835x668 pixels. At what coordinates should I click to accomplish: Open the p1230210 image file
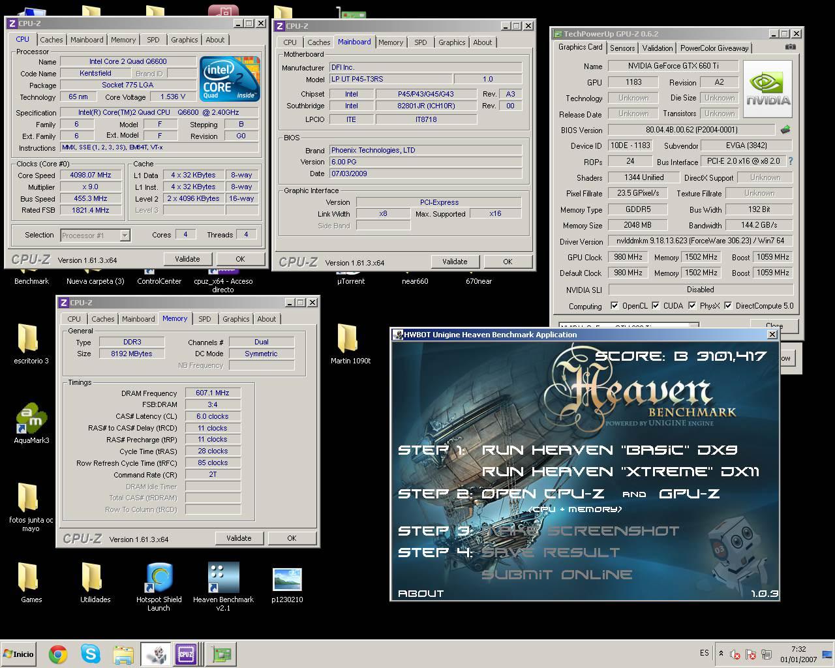tap(287, 585)
